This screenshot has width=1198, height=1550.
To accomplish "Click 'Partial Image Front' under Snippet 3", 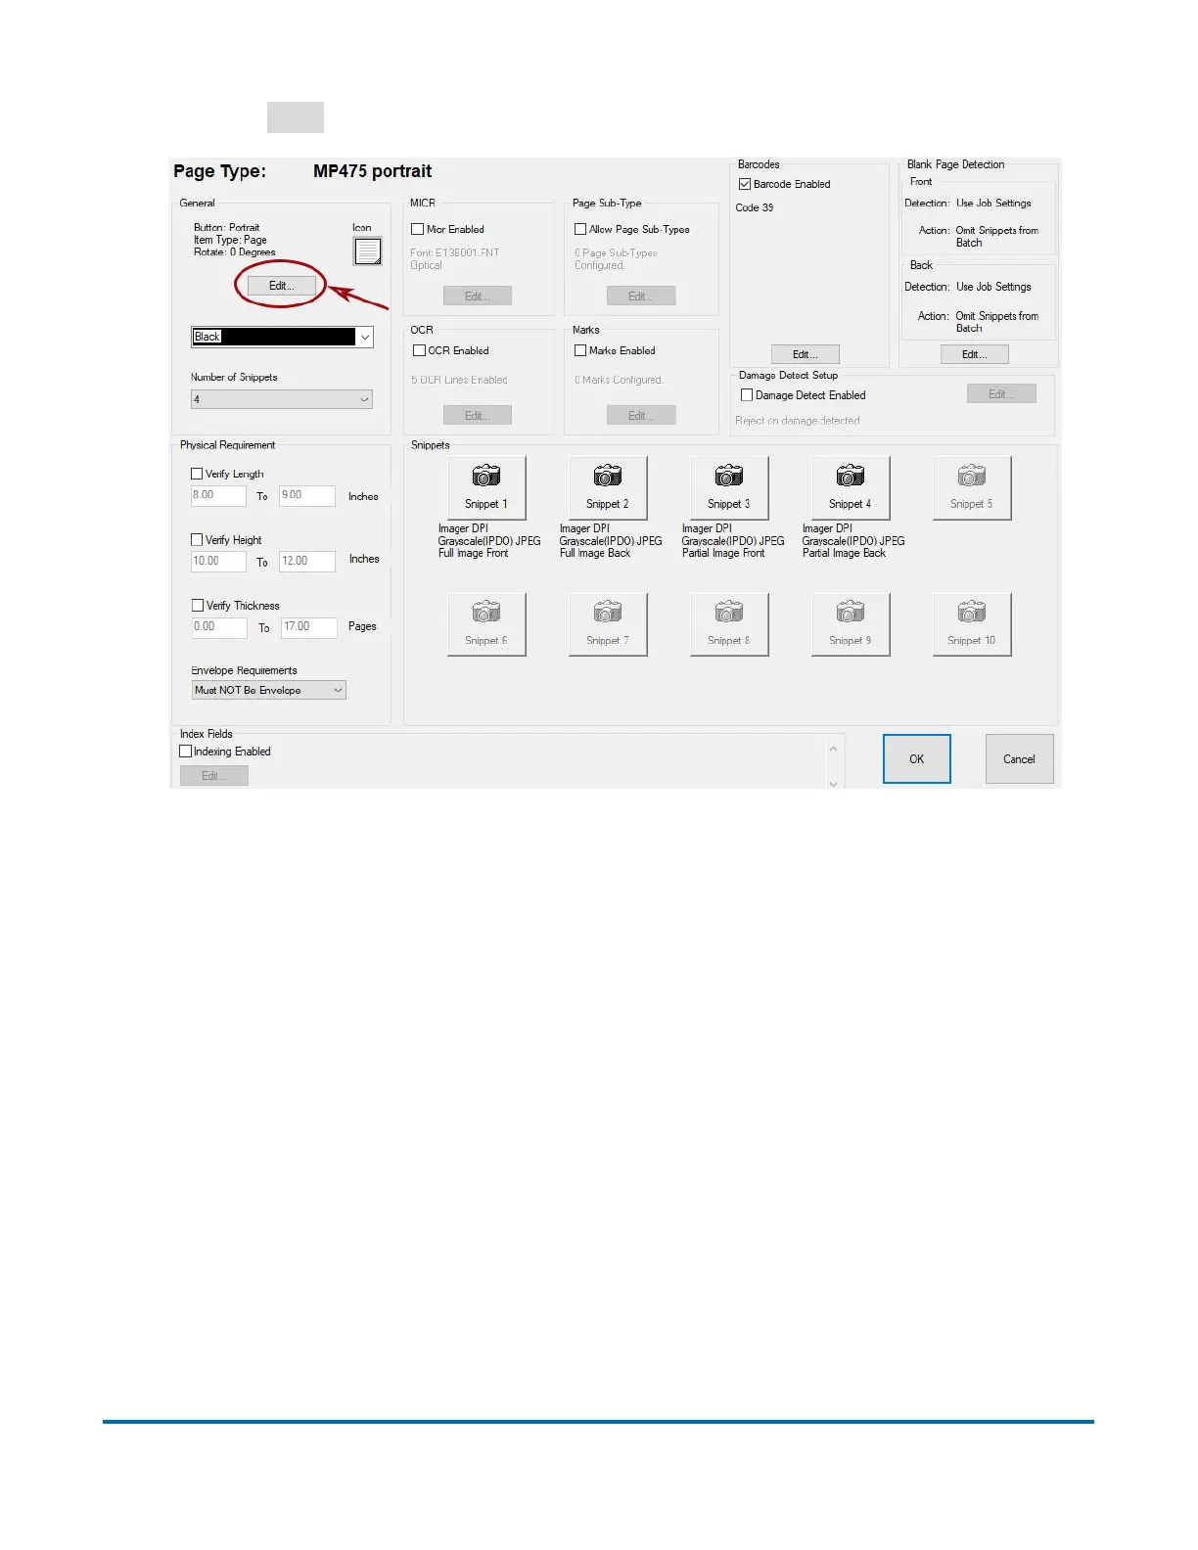I will click(723, 554).
